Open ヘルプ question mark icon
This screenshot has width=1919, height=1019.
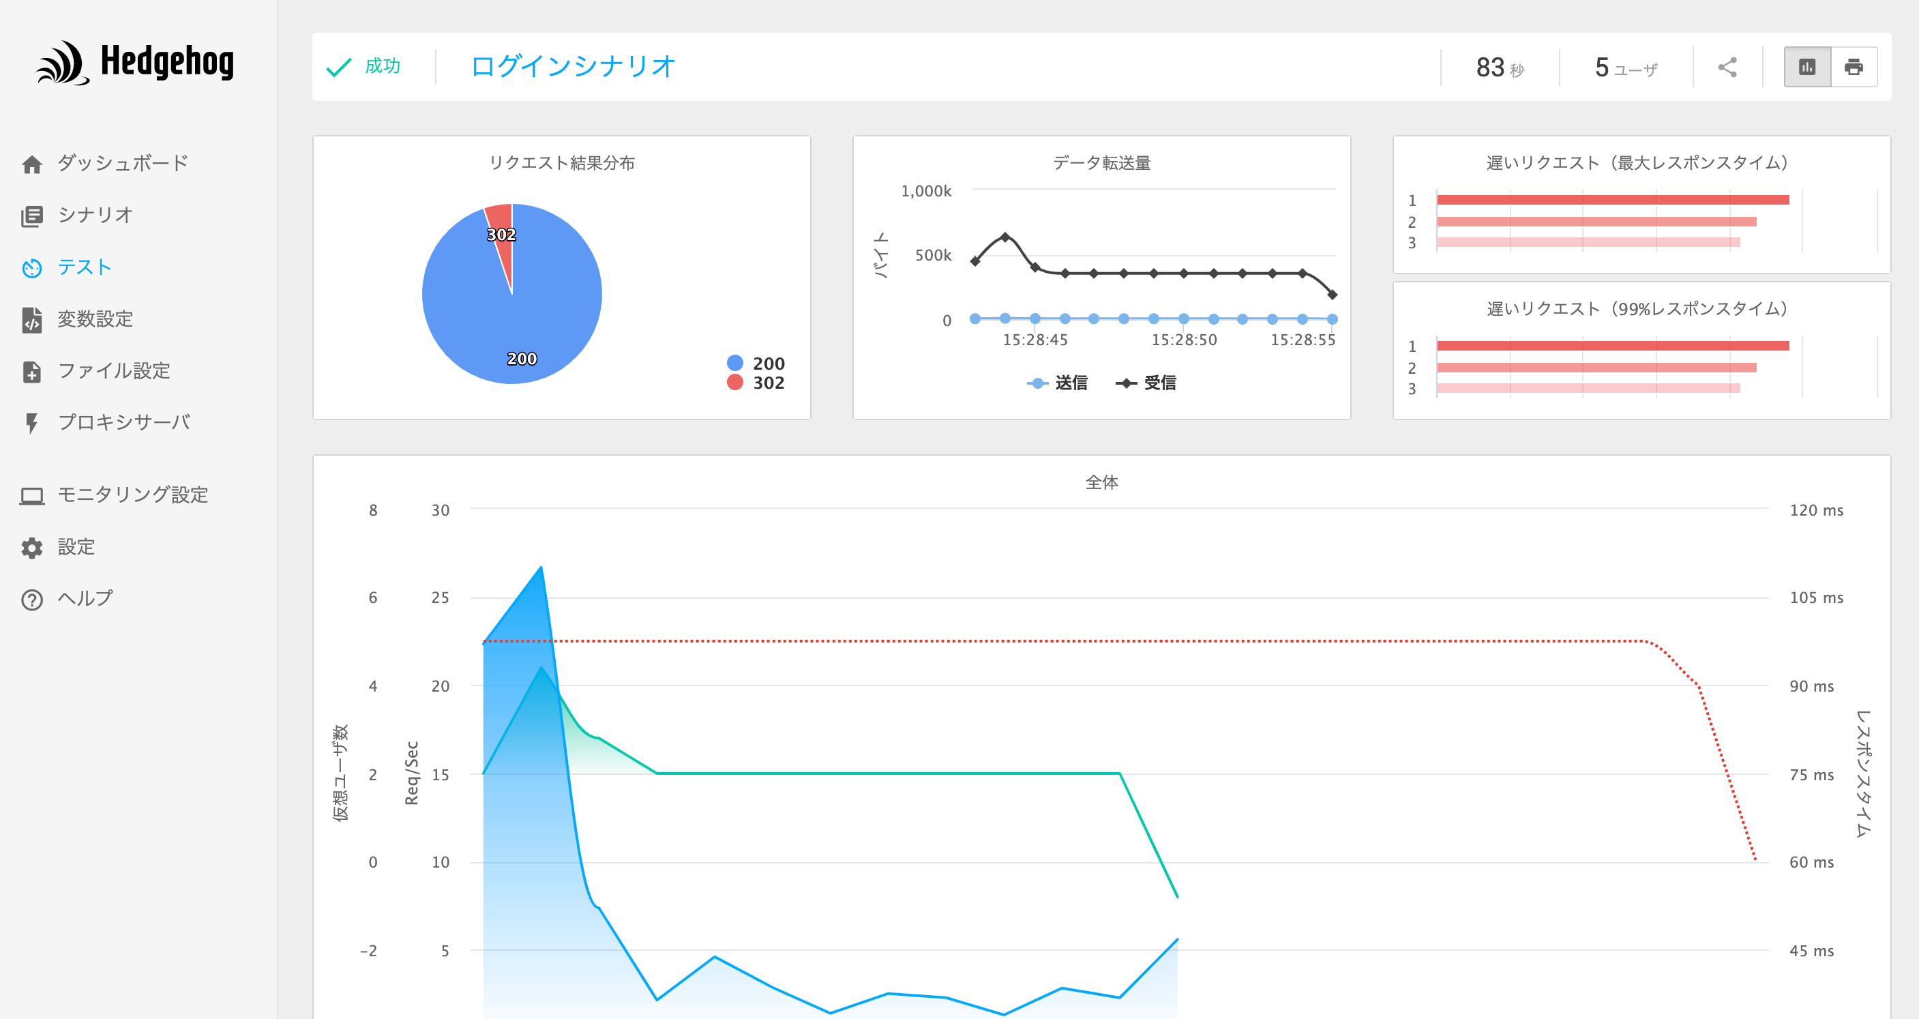click(32, 599)
